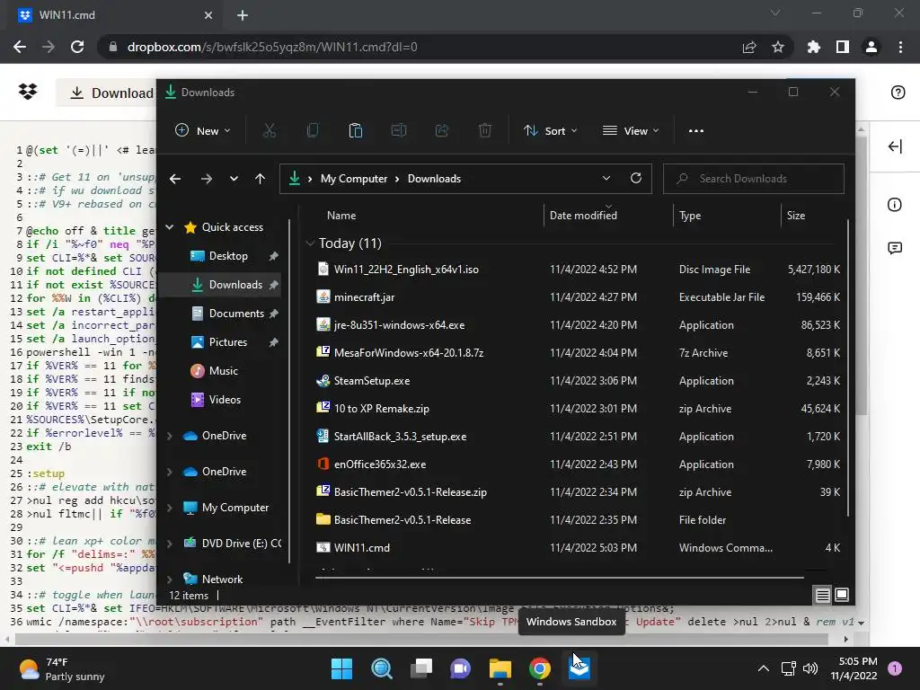Expand the My Computer tree node
The width and height of the screenshot is (920, 690).
click(x=170, y=508)
